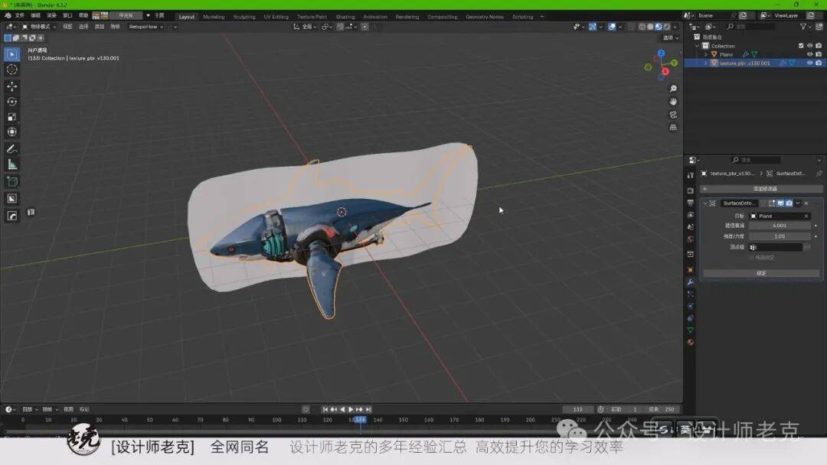The height and width of the screenshot is (465, 827).
Task: Hide texture_pbr_v130.001 object eye icon
Action: (809, 63)
